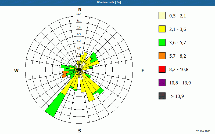The width and height of the screenshot is (215, 134).
Task: Click the 9,1 axis value
Action: point(79,21)
